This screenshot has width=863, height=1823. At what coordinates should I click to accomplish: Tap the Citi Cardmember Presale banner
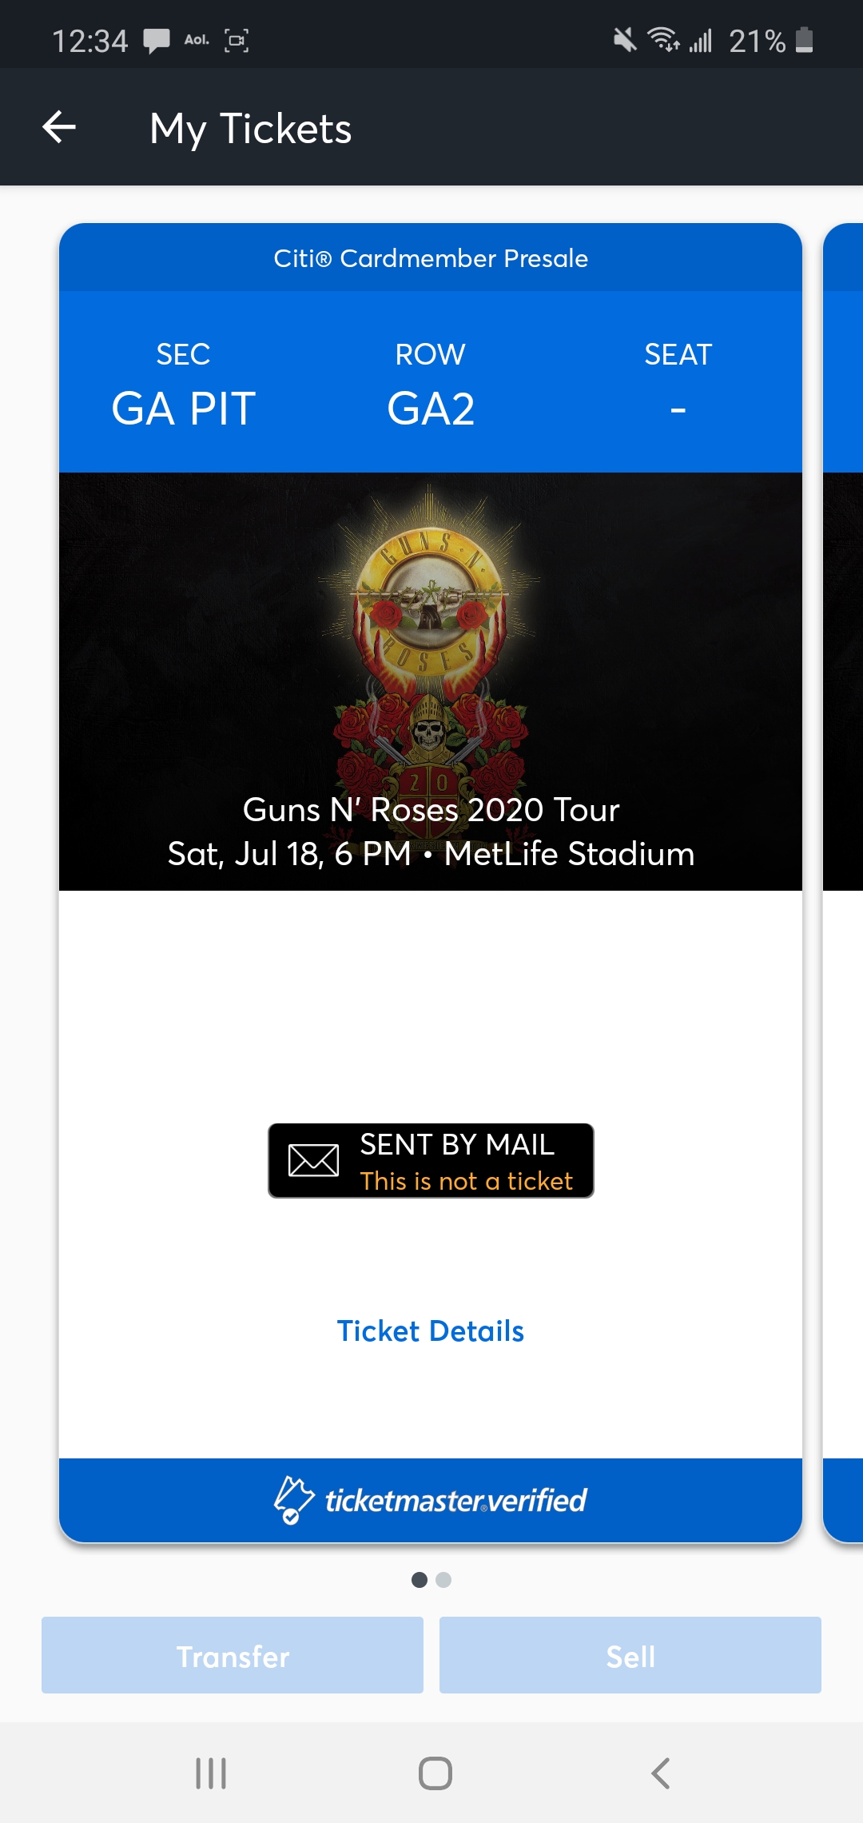pyautogui.click(x=431, y=258)
